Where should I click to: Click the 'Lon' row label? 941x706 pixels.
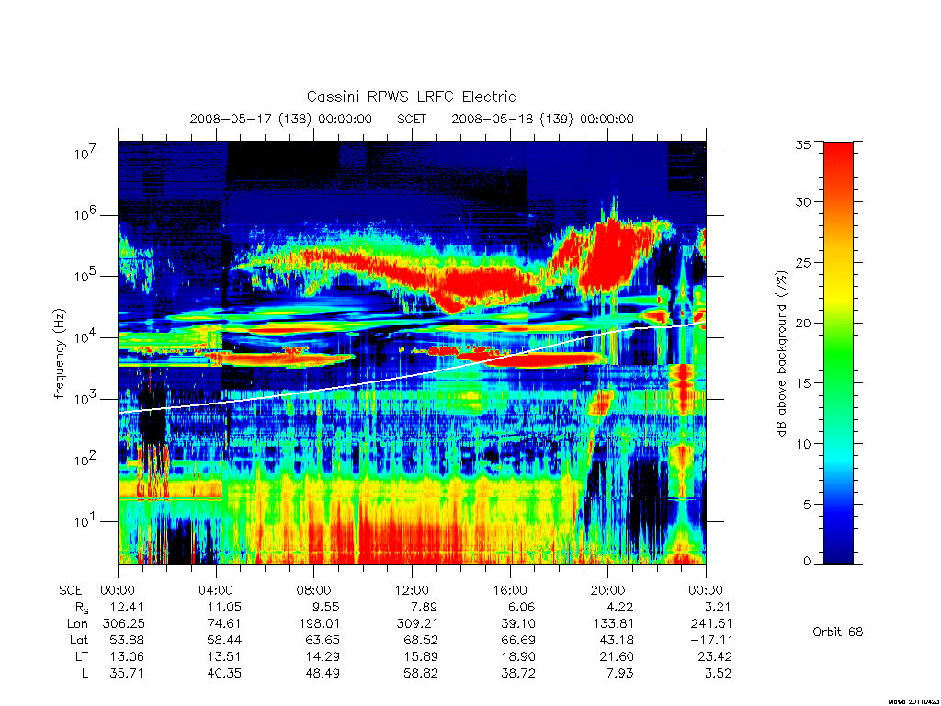[x=77, y=624]
